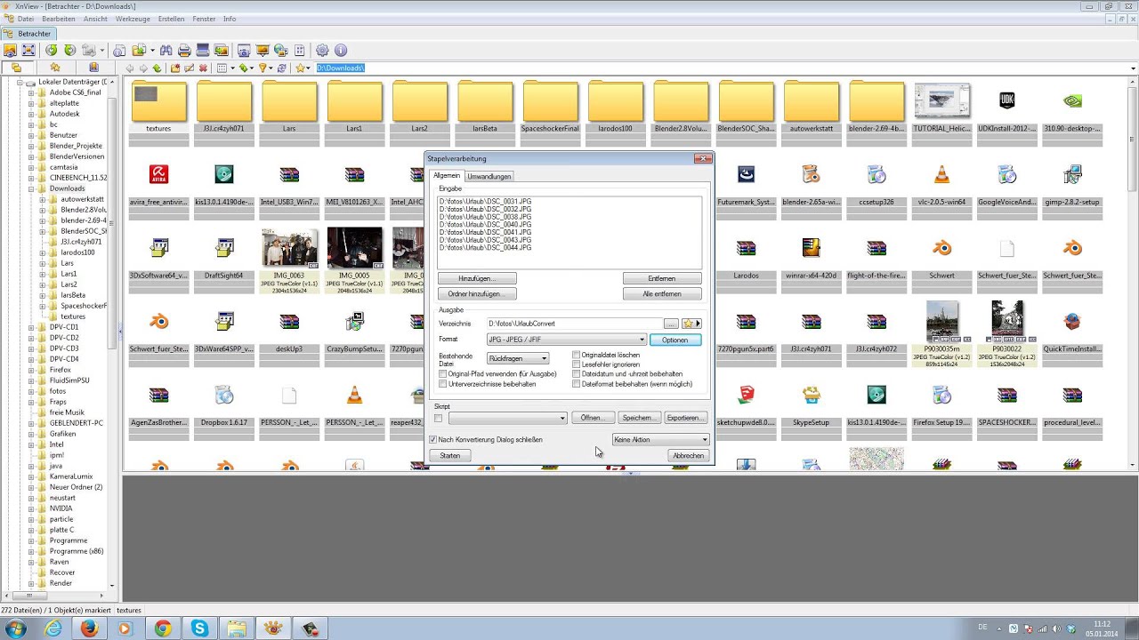Check 'Unterverzeichnisse beibehalten'

tap(442, 384)
